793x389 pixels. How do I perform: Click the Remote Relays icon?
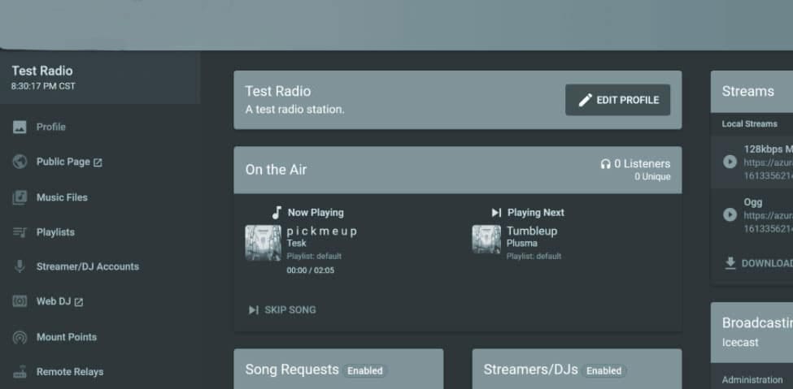click(20, 372)
